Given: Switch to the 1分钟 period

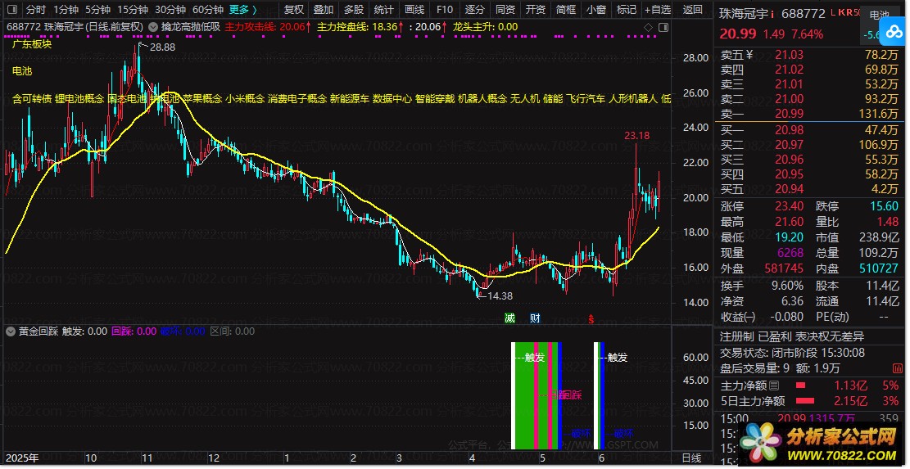Looking at the screenshot, I should (66, 9).
